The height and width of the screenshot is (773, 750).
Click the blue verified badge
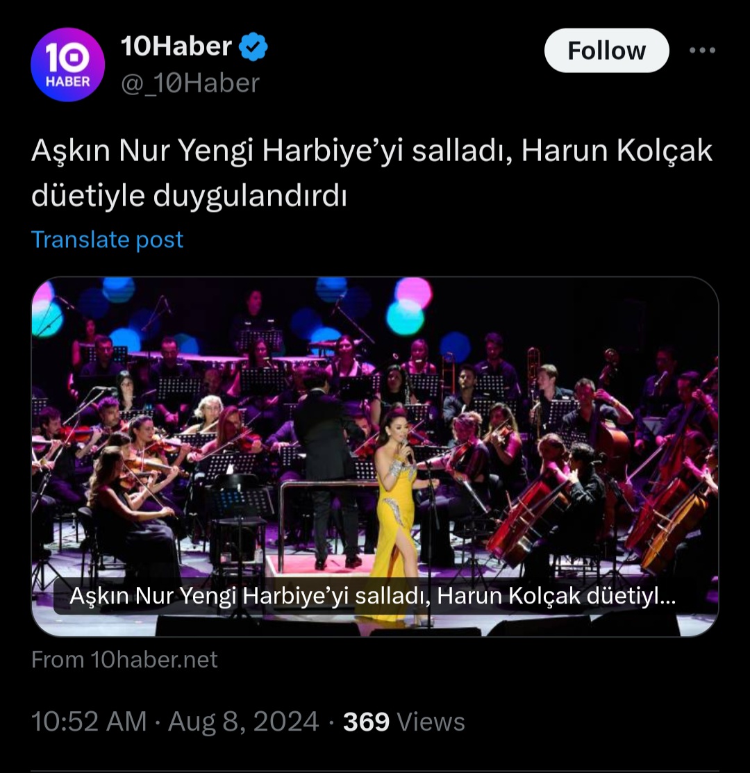(253, 47)
